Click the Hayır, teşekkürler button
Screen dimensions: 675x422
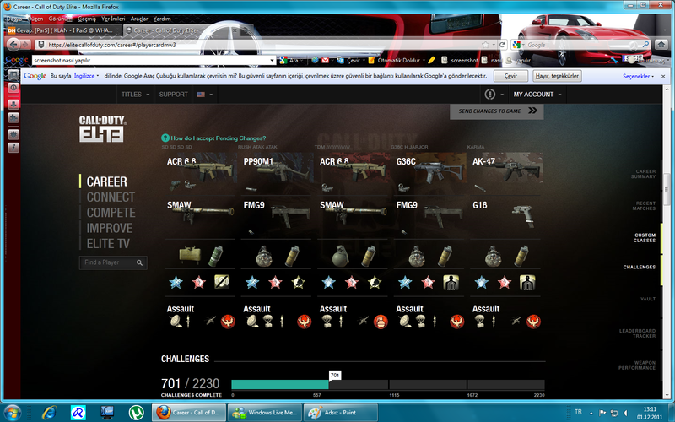(x=557, y=76)
